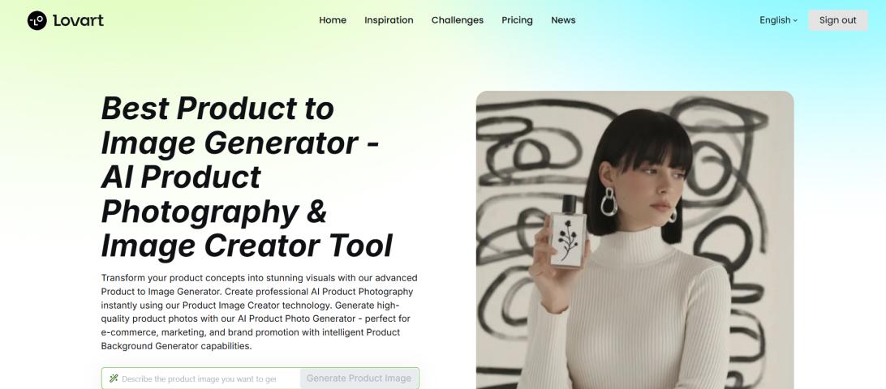Focus the product image description field
Screen dimensions: 886x389
coord(199,378)
